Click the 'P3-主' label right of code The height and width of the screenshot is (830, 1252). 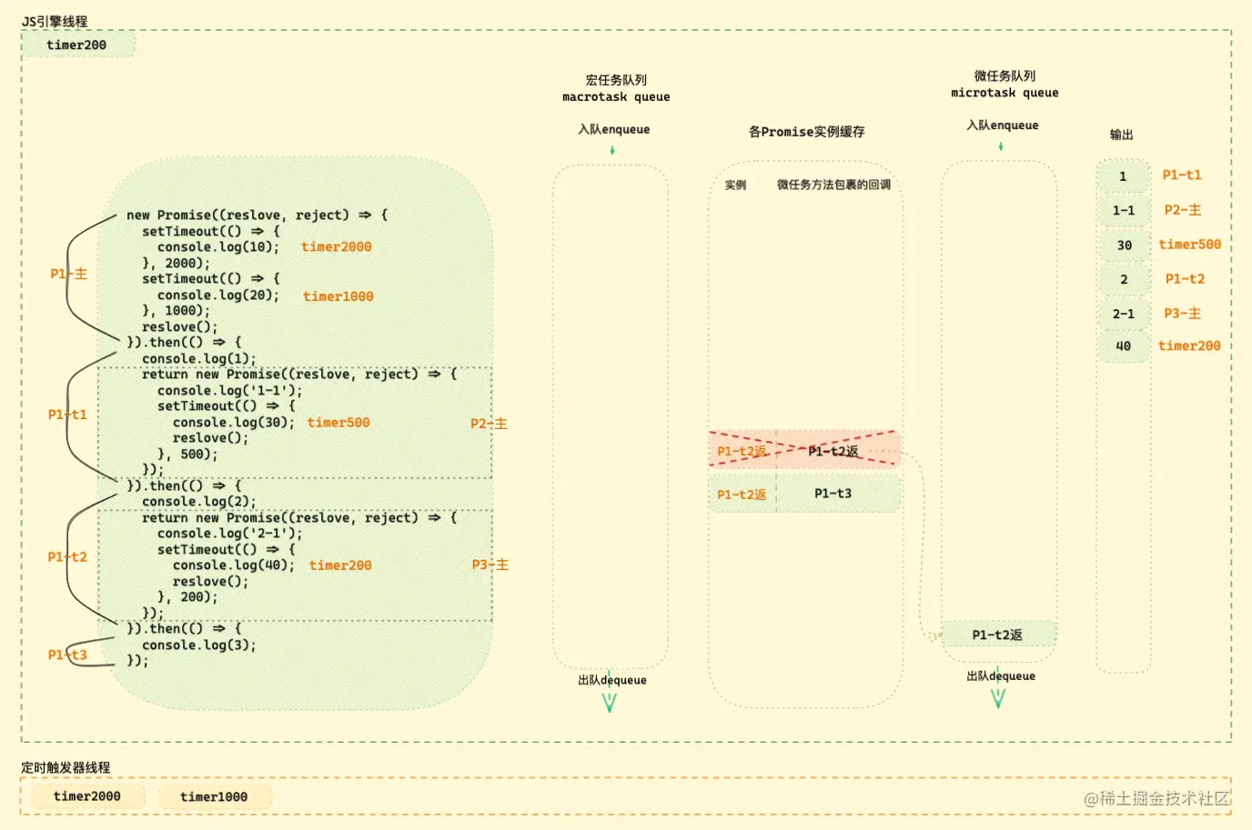(x=490, y=565)
